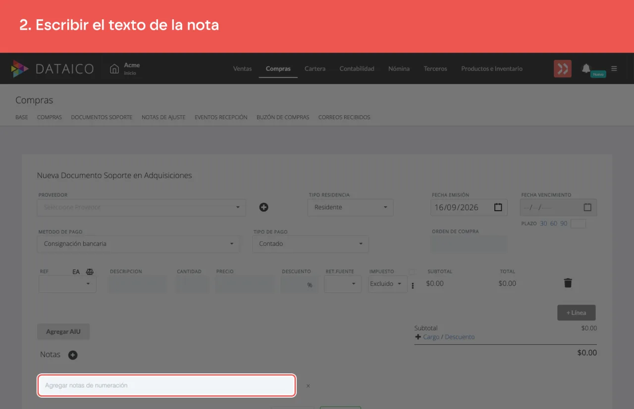The height and width of the screenshot is (409, 634).
Task: Open the red double-arrow shortcut icon
Action: 563,69
